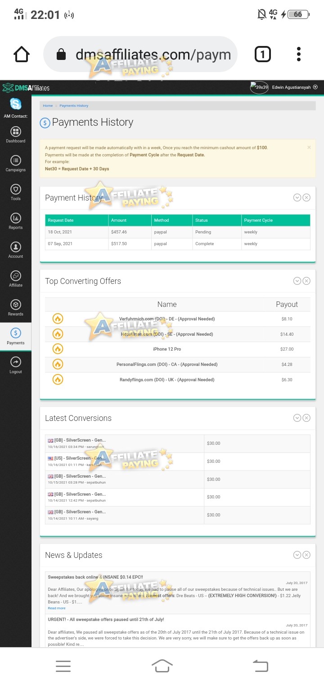Select the $517.50 amount cell
324x685 pixels.
(130, 244)
